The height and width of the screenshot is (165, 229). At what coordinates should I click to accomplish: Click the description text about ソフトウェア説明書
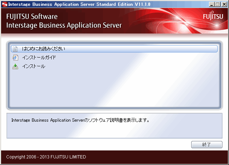pos(80,120)
